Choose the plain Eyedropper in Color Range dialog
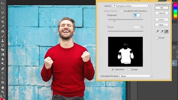Viewport: 178px width, 100px height. tap(157, 31)
